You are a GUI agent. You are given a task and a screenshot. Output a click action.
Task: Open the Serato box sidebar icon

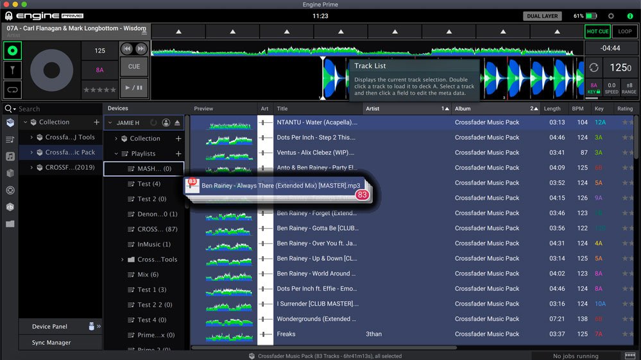tap(10, 173)
